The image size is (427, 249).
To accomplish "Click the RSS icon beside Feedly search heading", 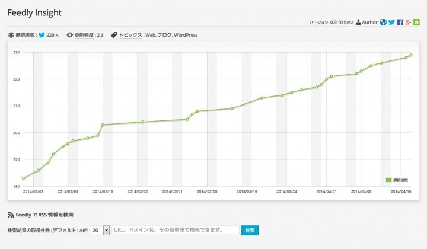I will (x=11, y=215).
